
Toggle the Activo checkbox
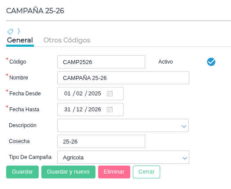(211, 62)
